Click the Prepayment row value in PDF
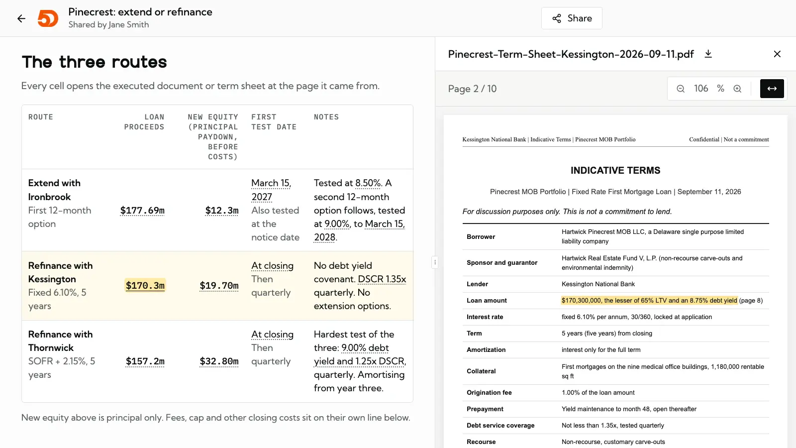Screen dimensions: 796x448 (629, 409)
